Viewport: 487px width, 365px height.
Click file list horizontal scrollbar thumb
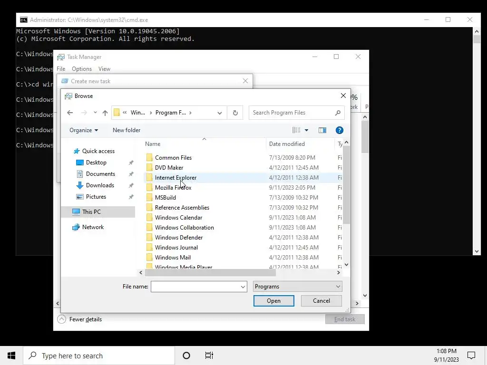[210, 272]
